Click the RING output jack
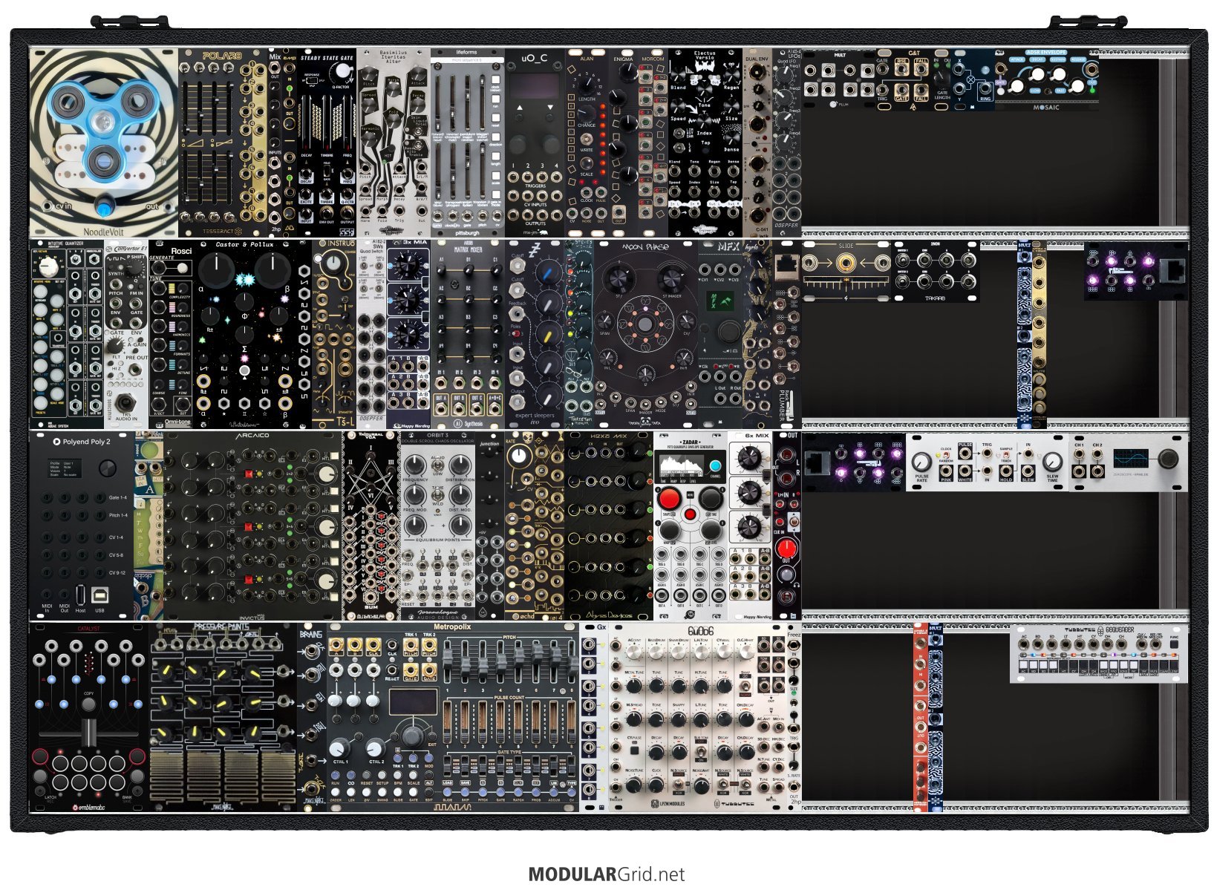The width and height of the screenshot is (1214, 890). pyautogui.click(x=985, y=88)
